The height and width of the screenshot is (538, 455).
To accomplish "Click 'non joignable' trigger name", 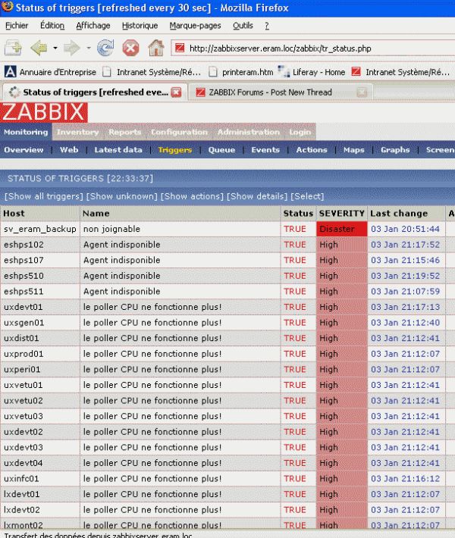I will (111, 229).
